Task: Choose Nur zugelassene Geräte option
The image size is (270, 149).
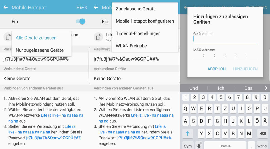Action: click(x=40, y=50)
